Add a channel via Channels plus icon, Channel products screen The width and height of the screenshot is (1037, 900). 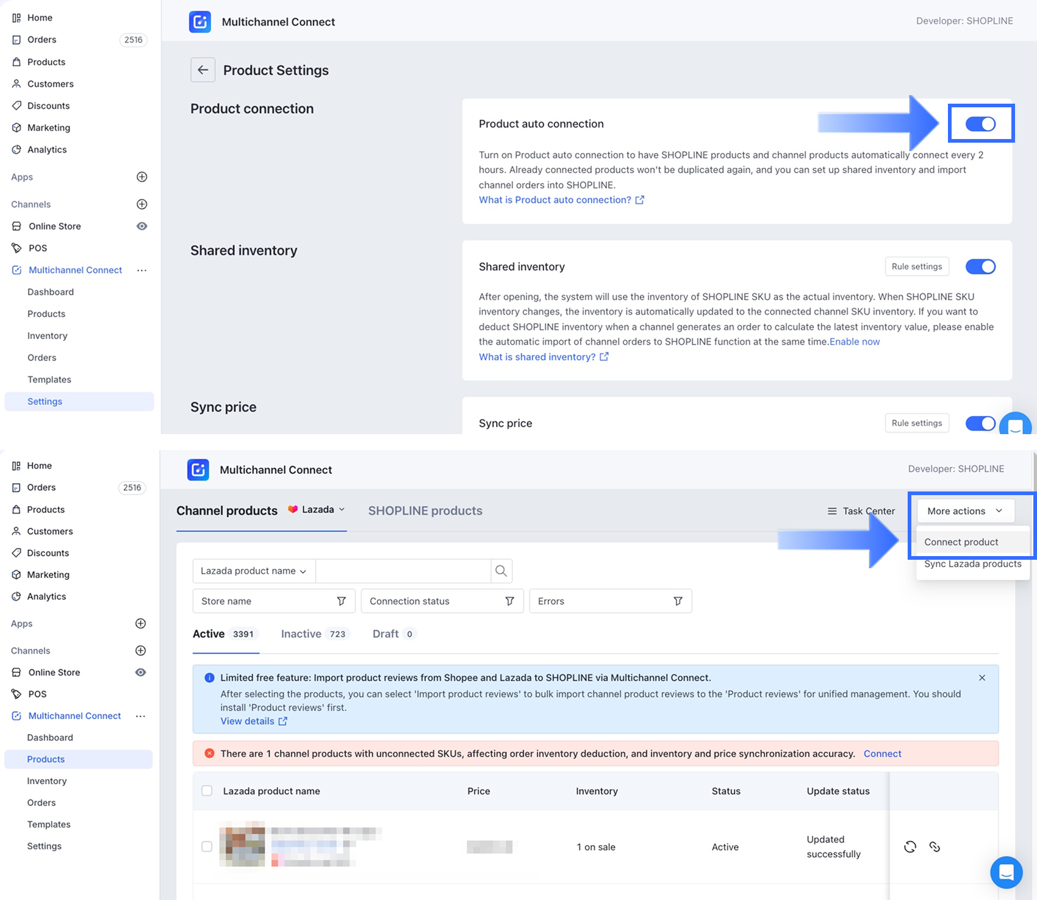point(140,651)
